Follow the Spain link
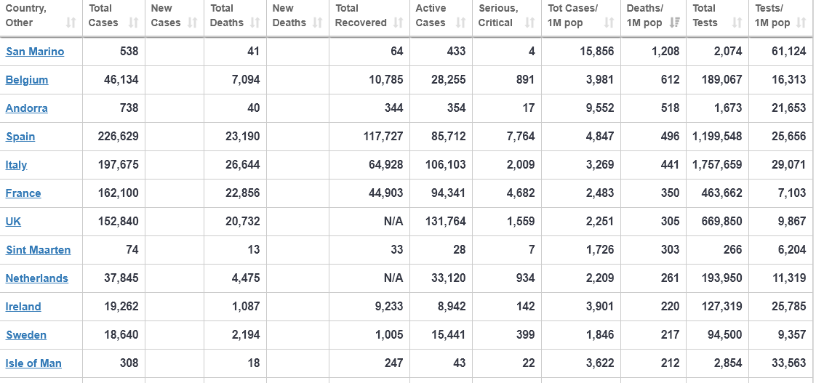Screen dimensions: 816x383 click(20, 137)
